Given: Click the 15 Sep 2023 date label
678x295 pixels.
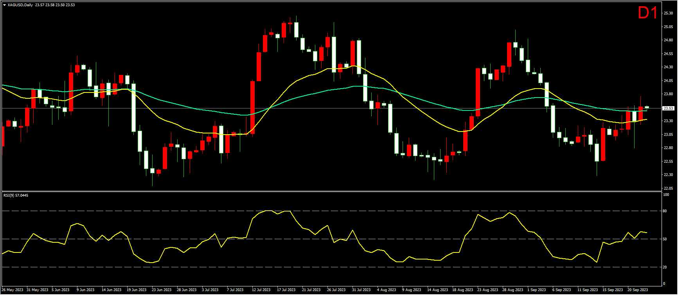Looking at the screenshot, I should tap(613, 290).
